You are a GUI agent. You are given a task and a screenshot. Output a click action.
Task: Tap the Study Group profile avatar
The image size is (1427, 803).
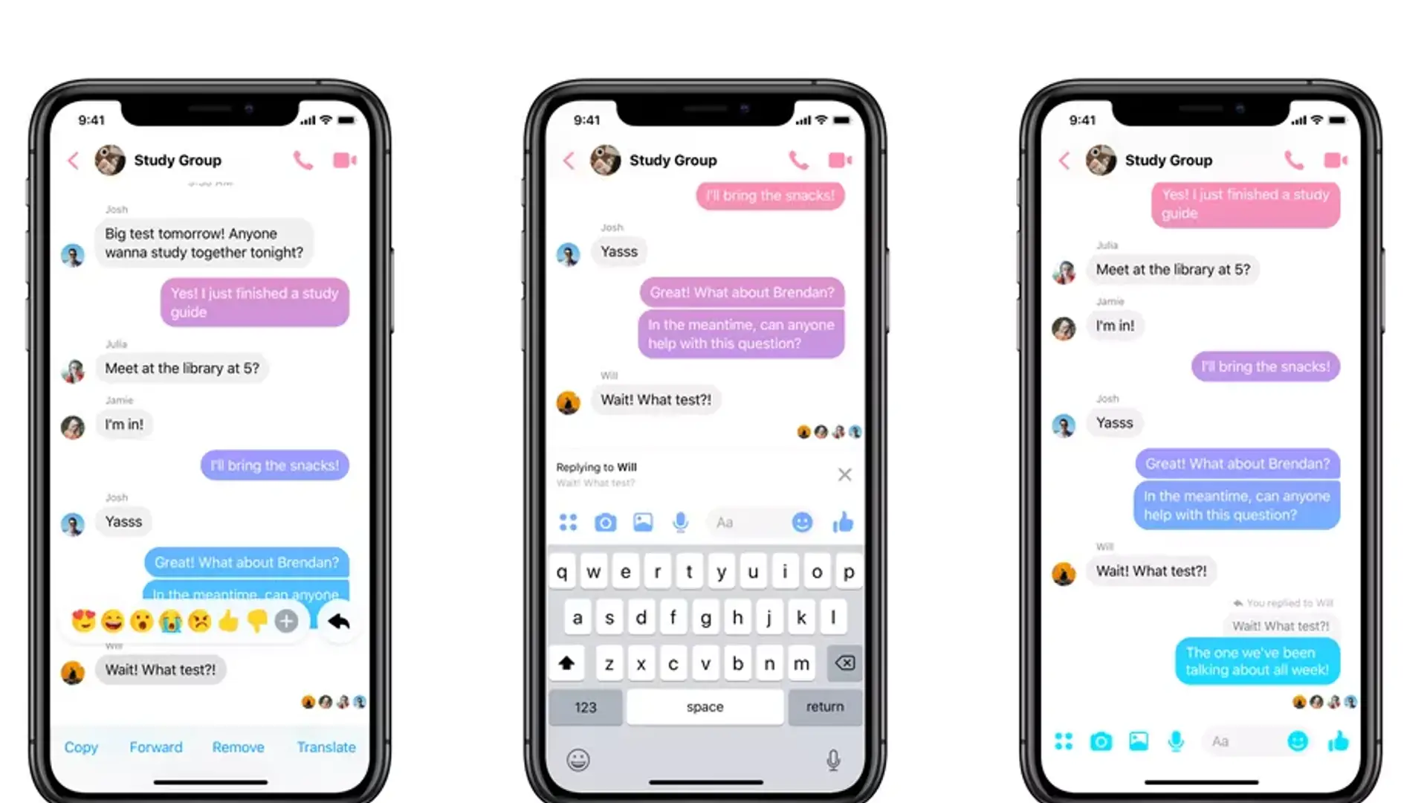(x=110, y=159)
